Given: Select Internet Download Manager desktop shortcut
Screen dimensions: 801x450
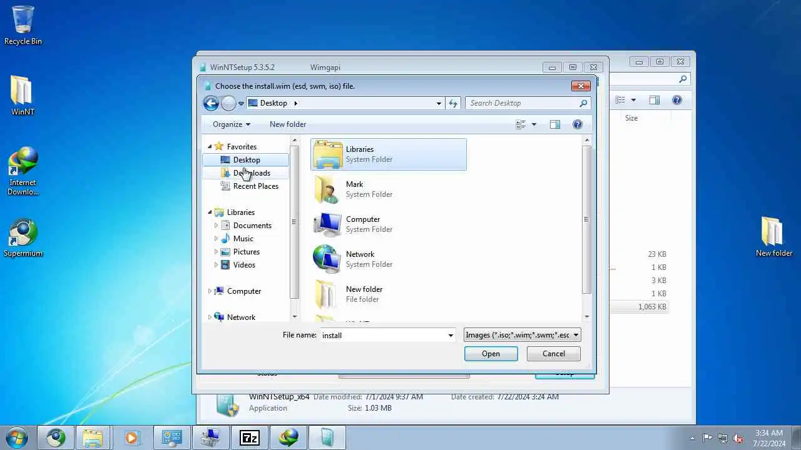Looking at the screenshot, I should click(x=23, y=171).
